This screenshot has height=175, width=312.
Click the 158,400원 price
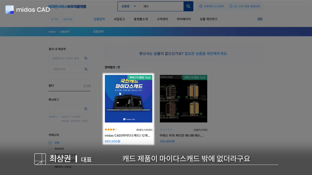(167, 141)
